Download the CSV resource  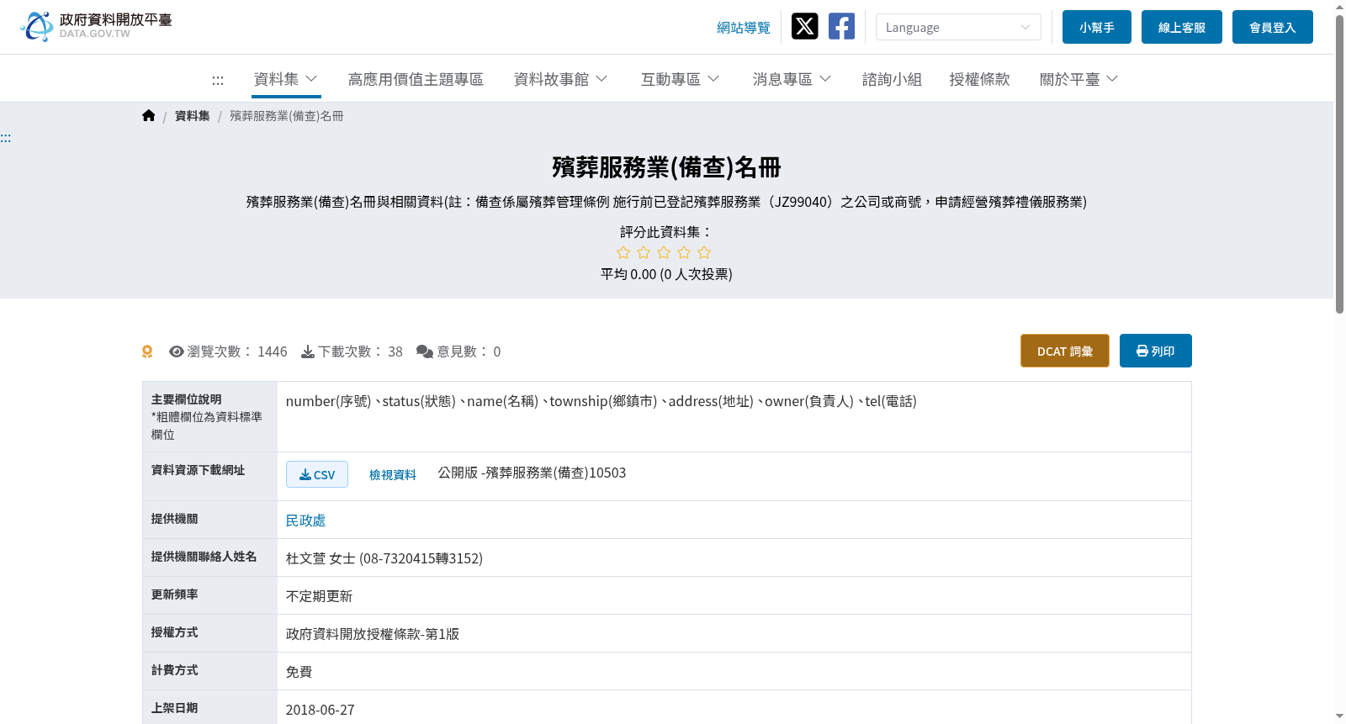(317, 474)
